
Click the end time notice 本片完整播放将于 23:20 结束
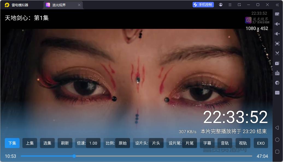(234, 131)
